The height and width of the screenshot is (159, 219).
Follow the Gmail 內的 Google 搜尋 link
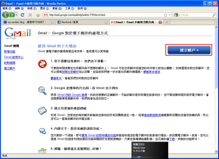coord(72,95)
